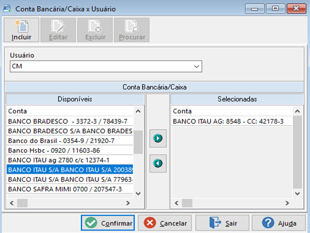Select the BANCO BRADESCO S/A BANCO BRADES row

(x=70, y=131)
